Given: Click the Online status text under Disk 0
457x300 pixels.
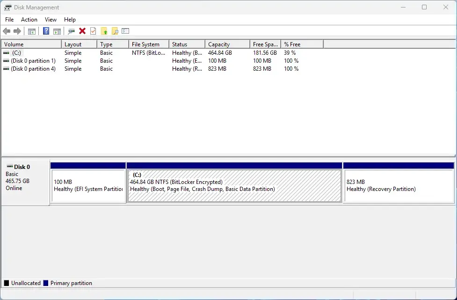Looking at the screenshot, I should [x=14, y=188].
